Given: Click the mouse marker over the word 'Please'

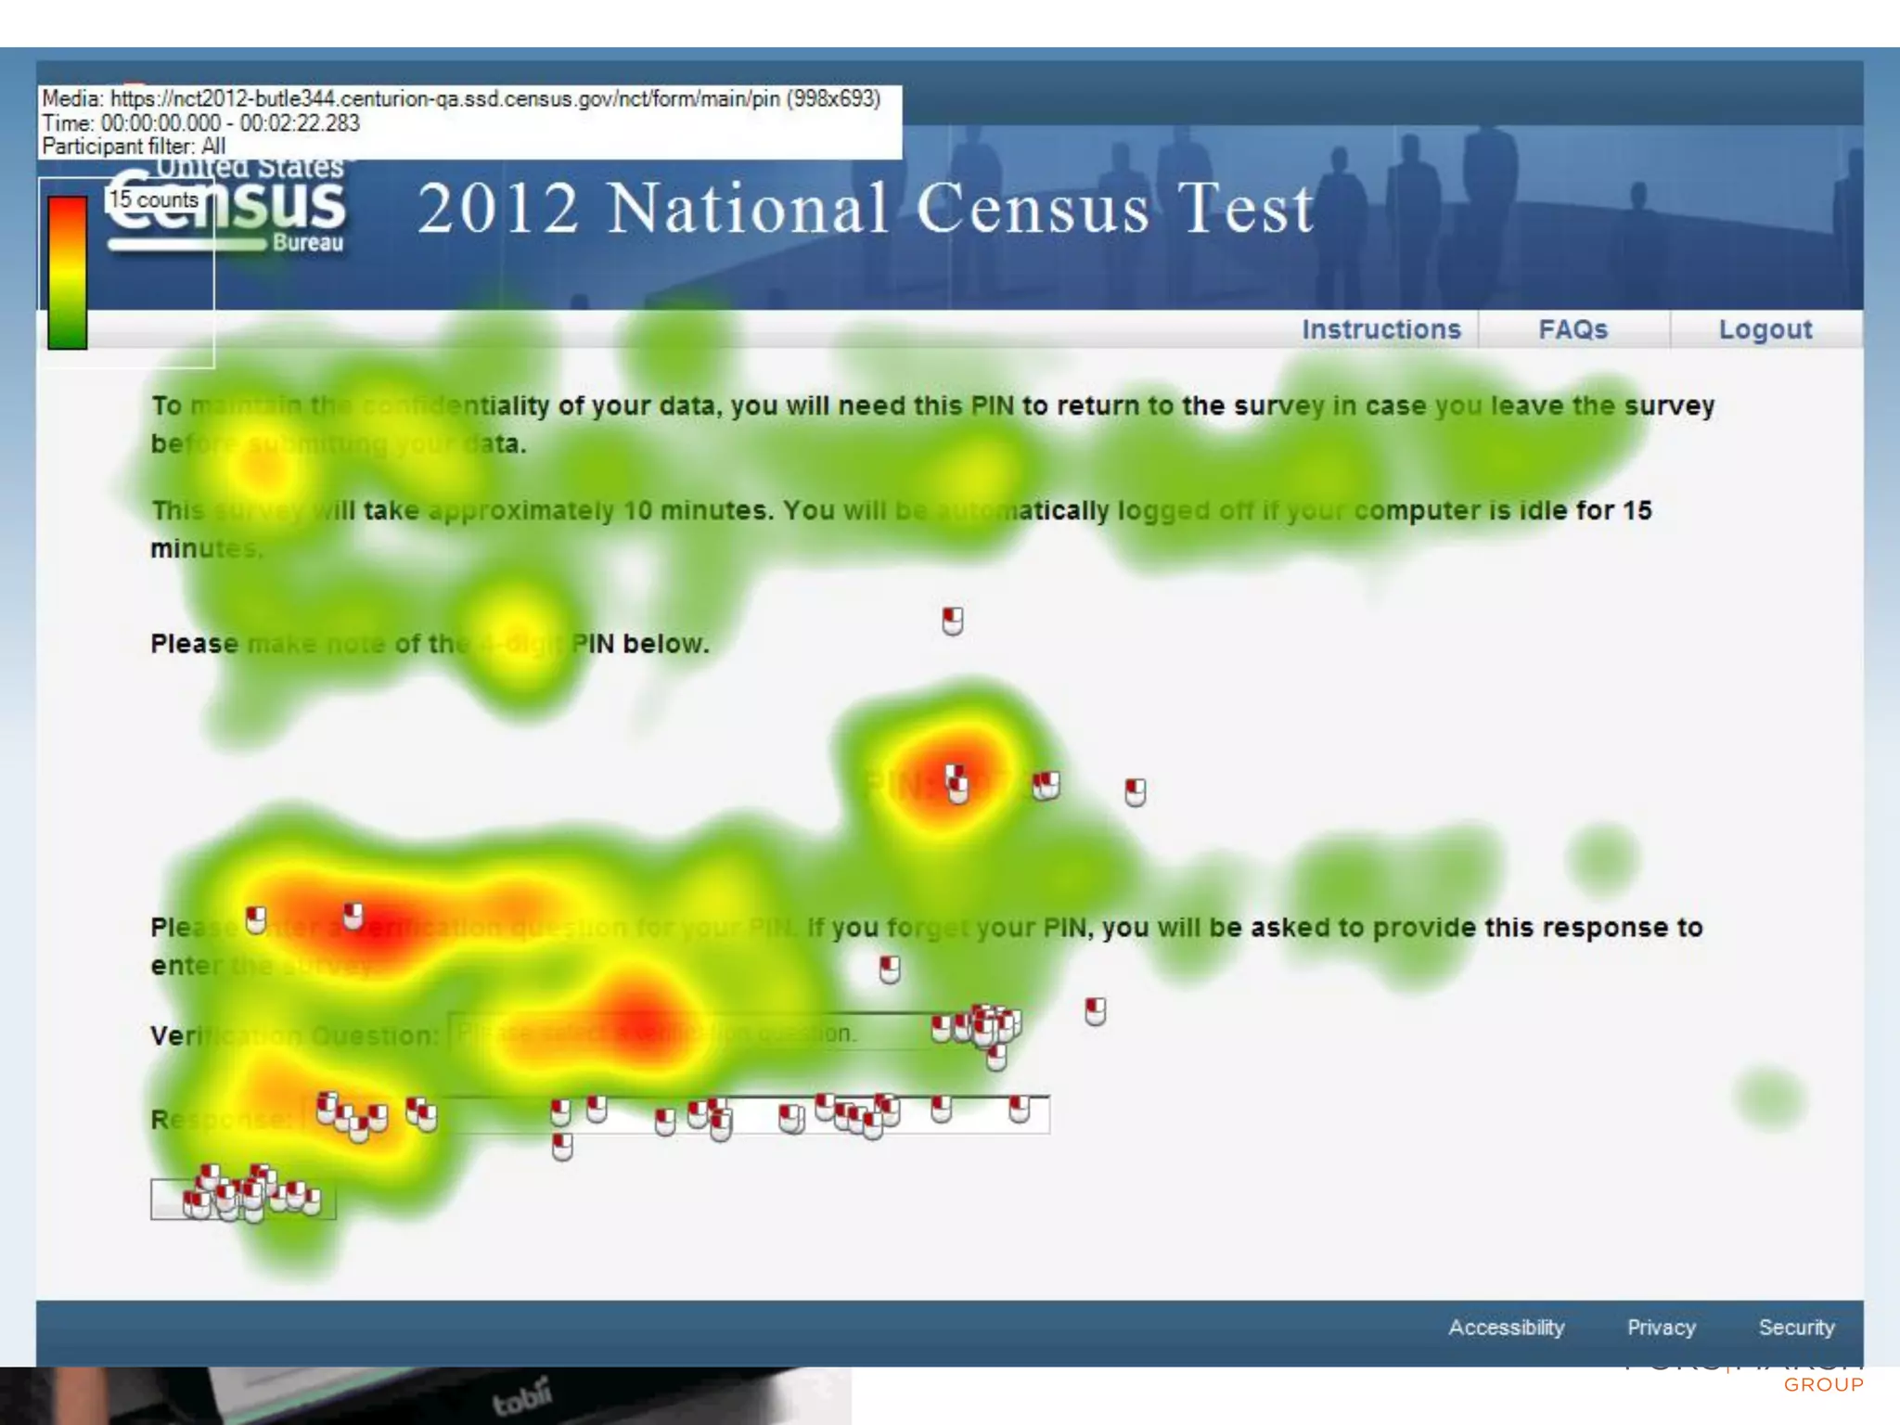Looking at the screenshot, I should (256, 920).
